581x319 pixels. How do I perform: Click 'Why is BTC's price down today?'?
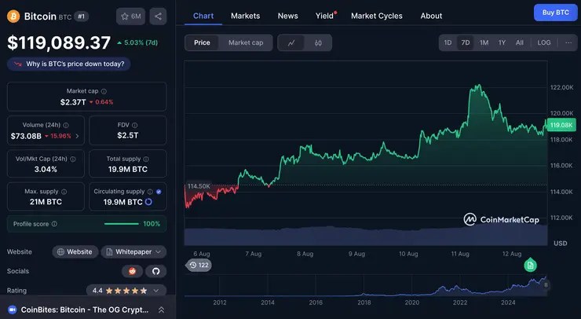[x=69, y=64]
